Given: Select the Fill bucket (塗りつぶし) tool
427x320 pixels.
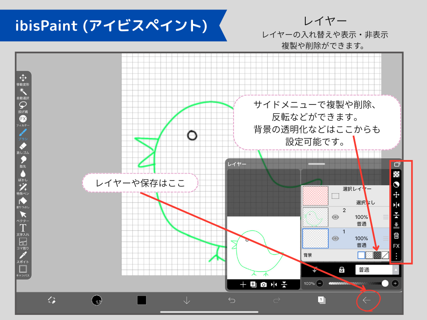Looking at the screenshot, I should tap(23, 201).
